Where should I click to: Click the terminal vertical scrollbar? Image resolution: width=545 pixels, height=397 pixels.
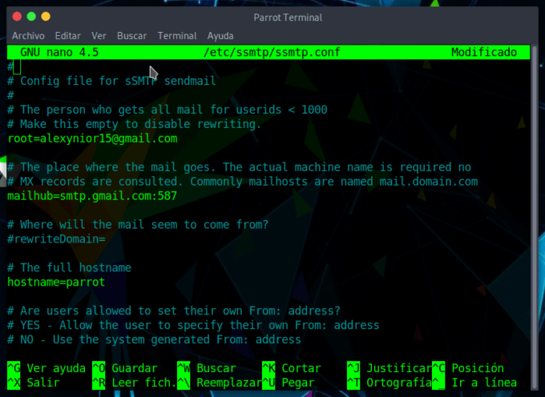pos(535,217)
